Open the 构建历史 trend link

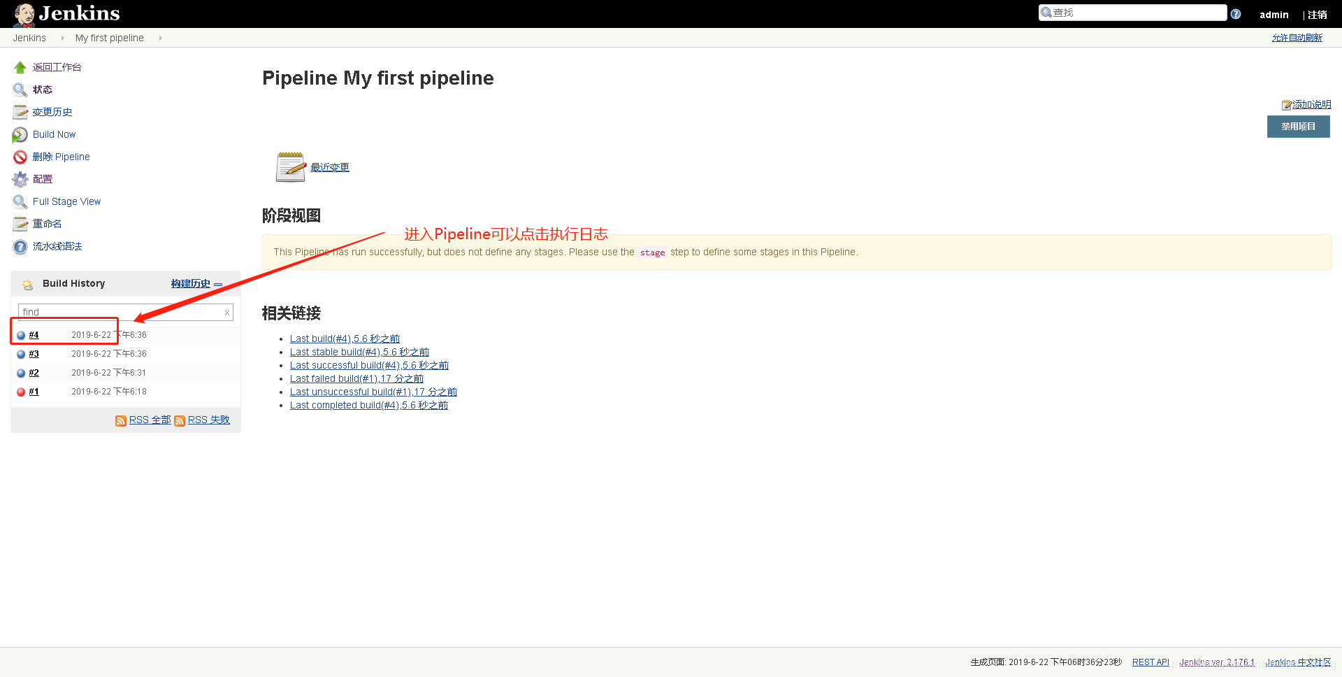coord(191,283)
